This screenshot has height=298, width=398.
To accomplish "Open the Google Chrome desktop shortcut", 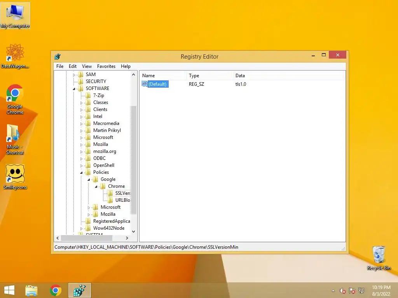I will (x=15, y=99).
